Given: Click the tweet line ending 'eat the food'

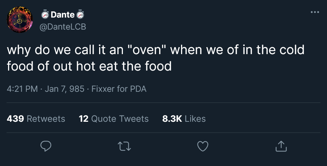Looking at the screenshot, I should (x=89, y=67).
